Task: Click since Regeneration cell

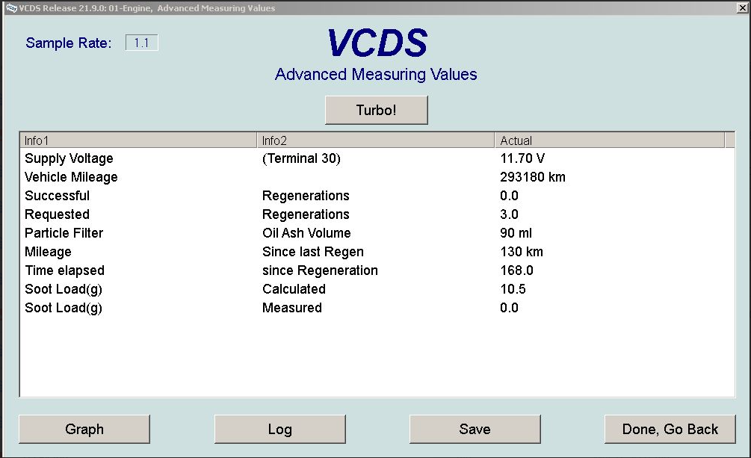Action: point(320,270)
